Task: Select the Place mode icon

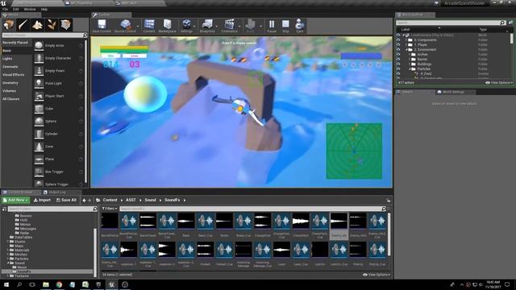Action: coord(9,25)
